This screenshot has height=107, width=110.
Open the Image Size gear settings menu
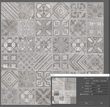pos(108,78)
